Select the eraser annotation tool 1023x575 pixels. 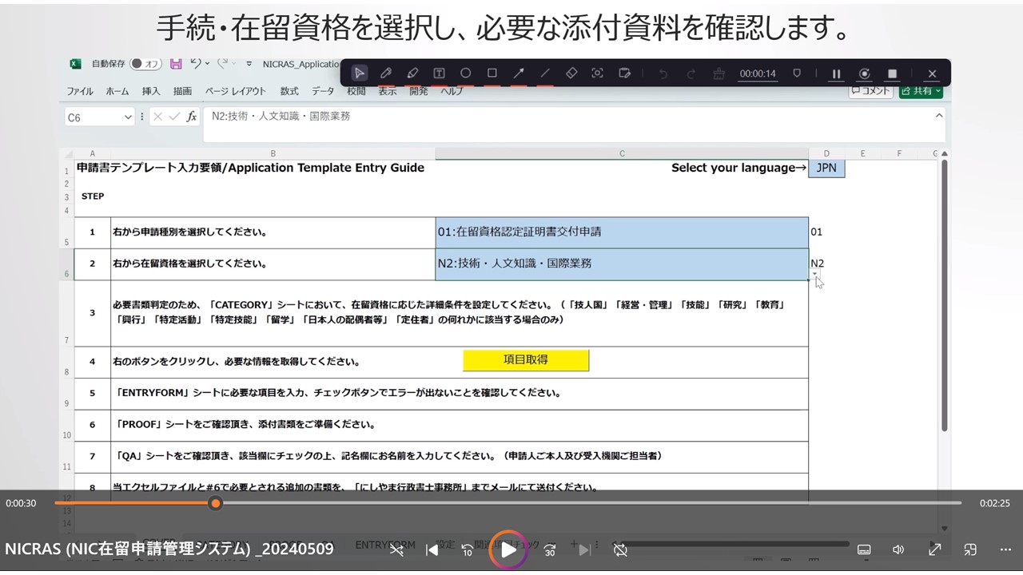pyautogui.click(x=571, y=73)
